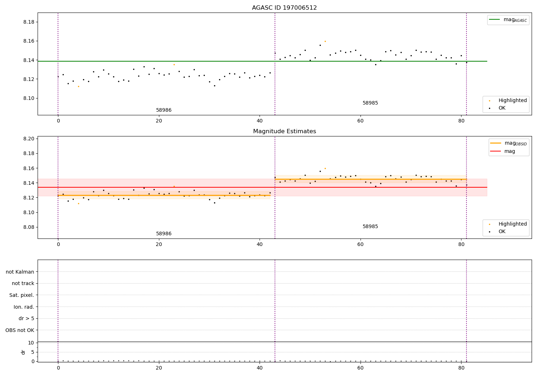
Task: Click x-axis tick 60 under the bottom flags plot
Action: [361, 367]
